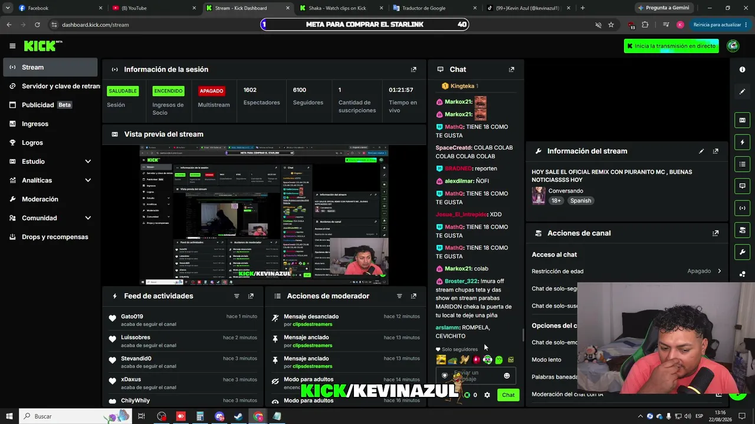Screen dimensions: 755x424
Task: Pop out the Feed de actividades panel
Action: pyautogui.click(x=251, y=296)
